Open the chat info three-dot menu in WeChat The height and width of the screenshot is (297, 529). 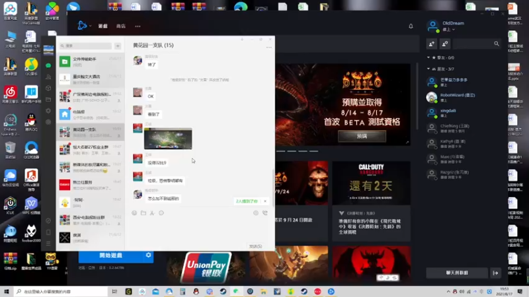tap(269, 48)
